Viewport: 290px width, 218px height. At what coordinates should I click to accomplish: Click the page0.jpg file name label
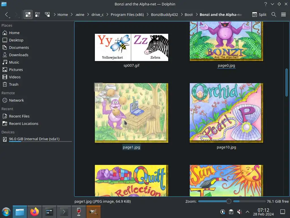pos(226,66)
